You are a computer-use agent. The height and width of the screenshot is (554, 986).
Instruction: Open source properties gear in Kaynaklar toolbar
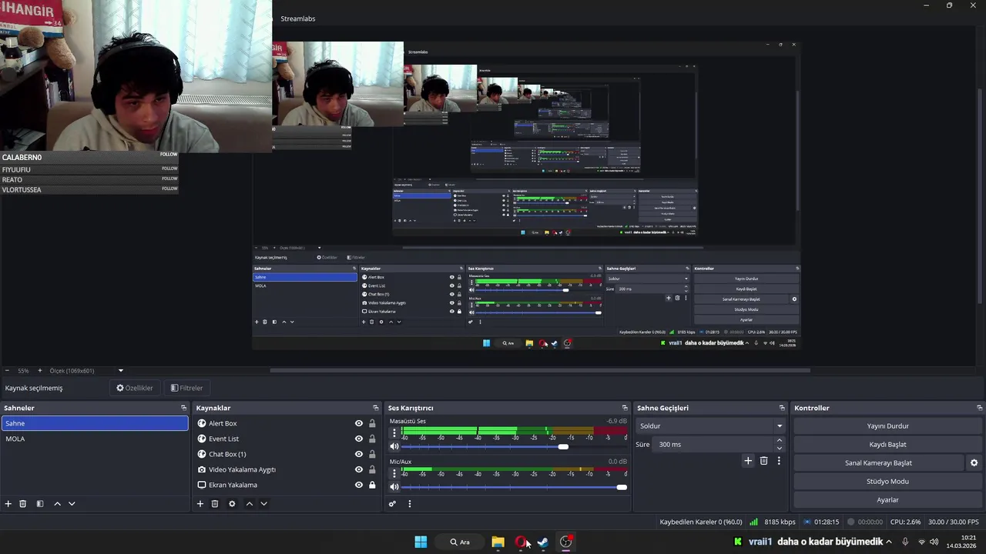[x=232, y=504]
